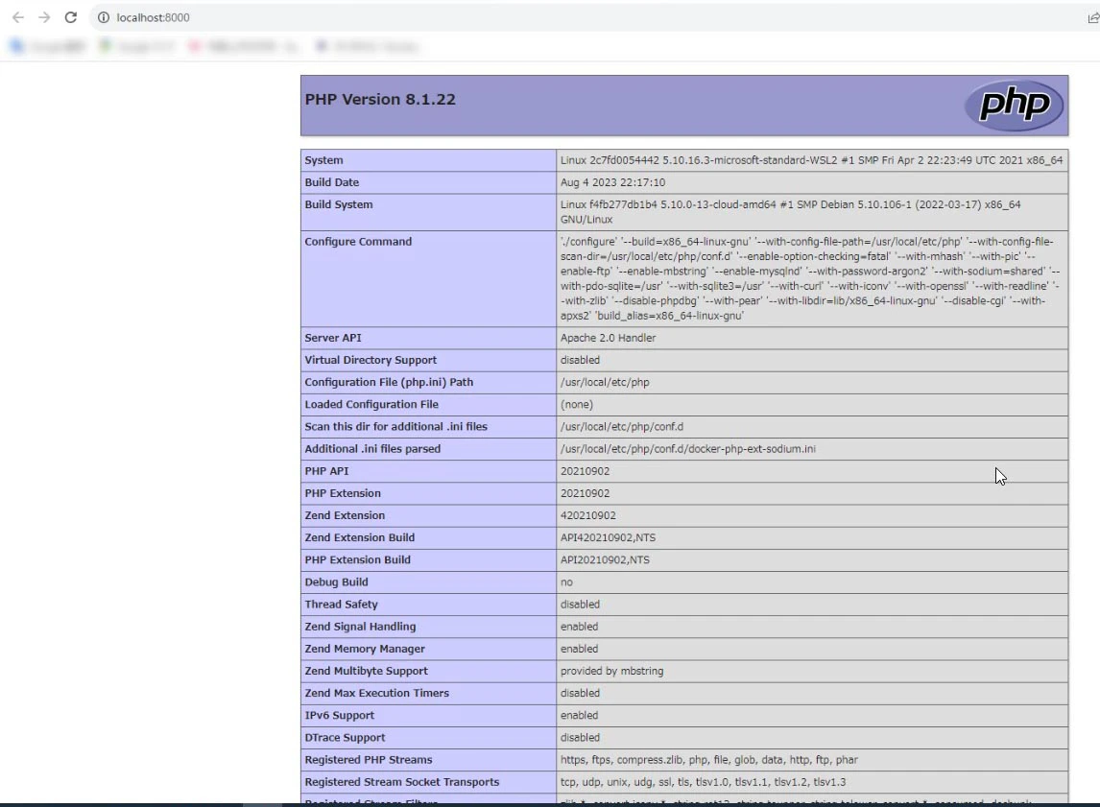Click the Zend Extension Build label
1100x807 pixels.
click(359, 537)
